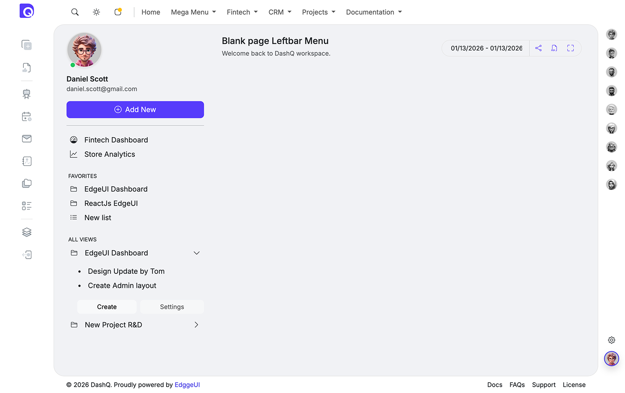The image size is (625, 393).
Task: Export page using the PDF icon
Action: (x=554, y=48)
